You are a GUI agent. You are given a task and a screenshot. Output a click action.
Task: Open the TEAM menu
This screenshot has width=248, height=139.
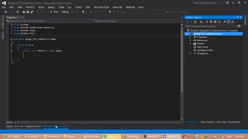61,7
